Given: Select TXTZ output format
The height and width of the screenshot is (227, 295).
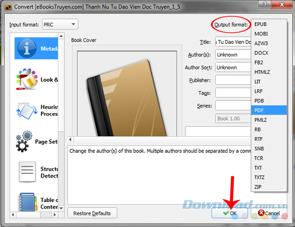Looking at the screenshot, I should 269,178.
